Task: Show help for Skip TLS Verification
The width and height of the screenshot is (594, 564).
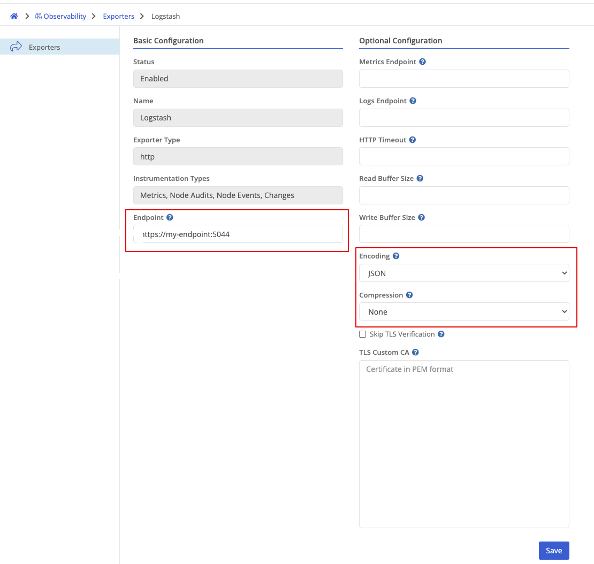Action: (441, 334)
